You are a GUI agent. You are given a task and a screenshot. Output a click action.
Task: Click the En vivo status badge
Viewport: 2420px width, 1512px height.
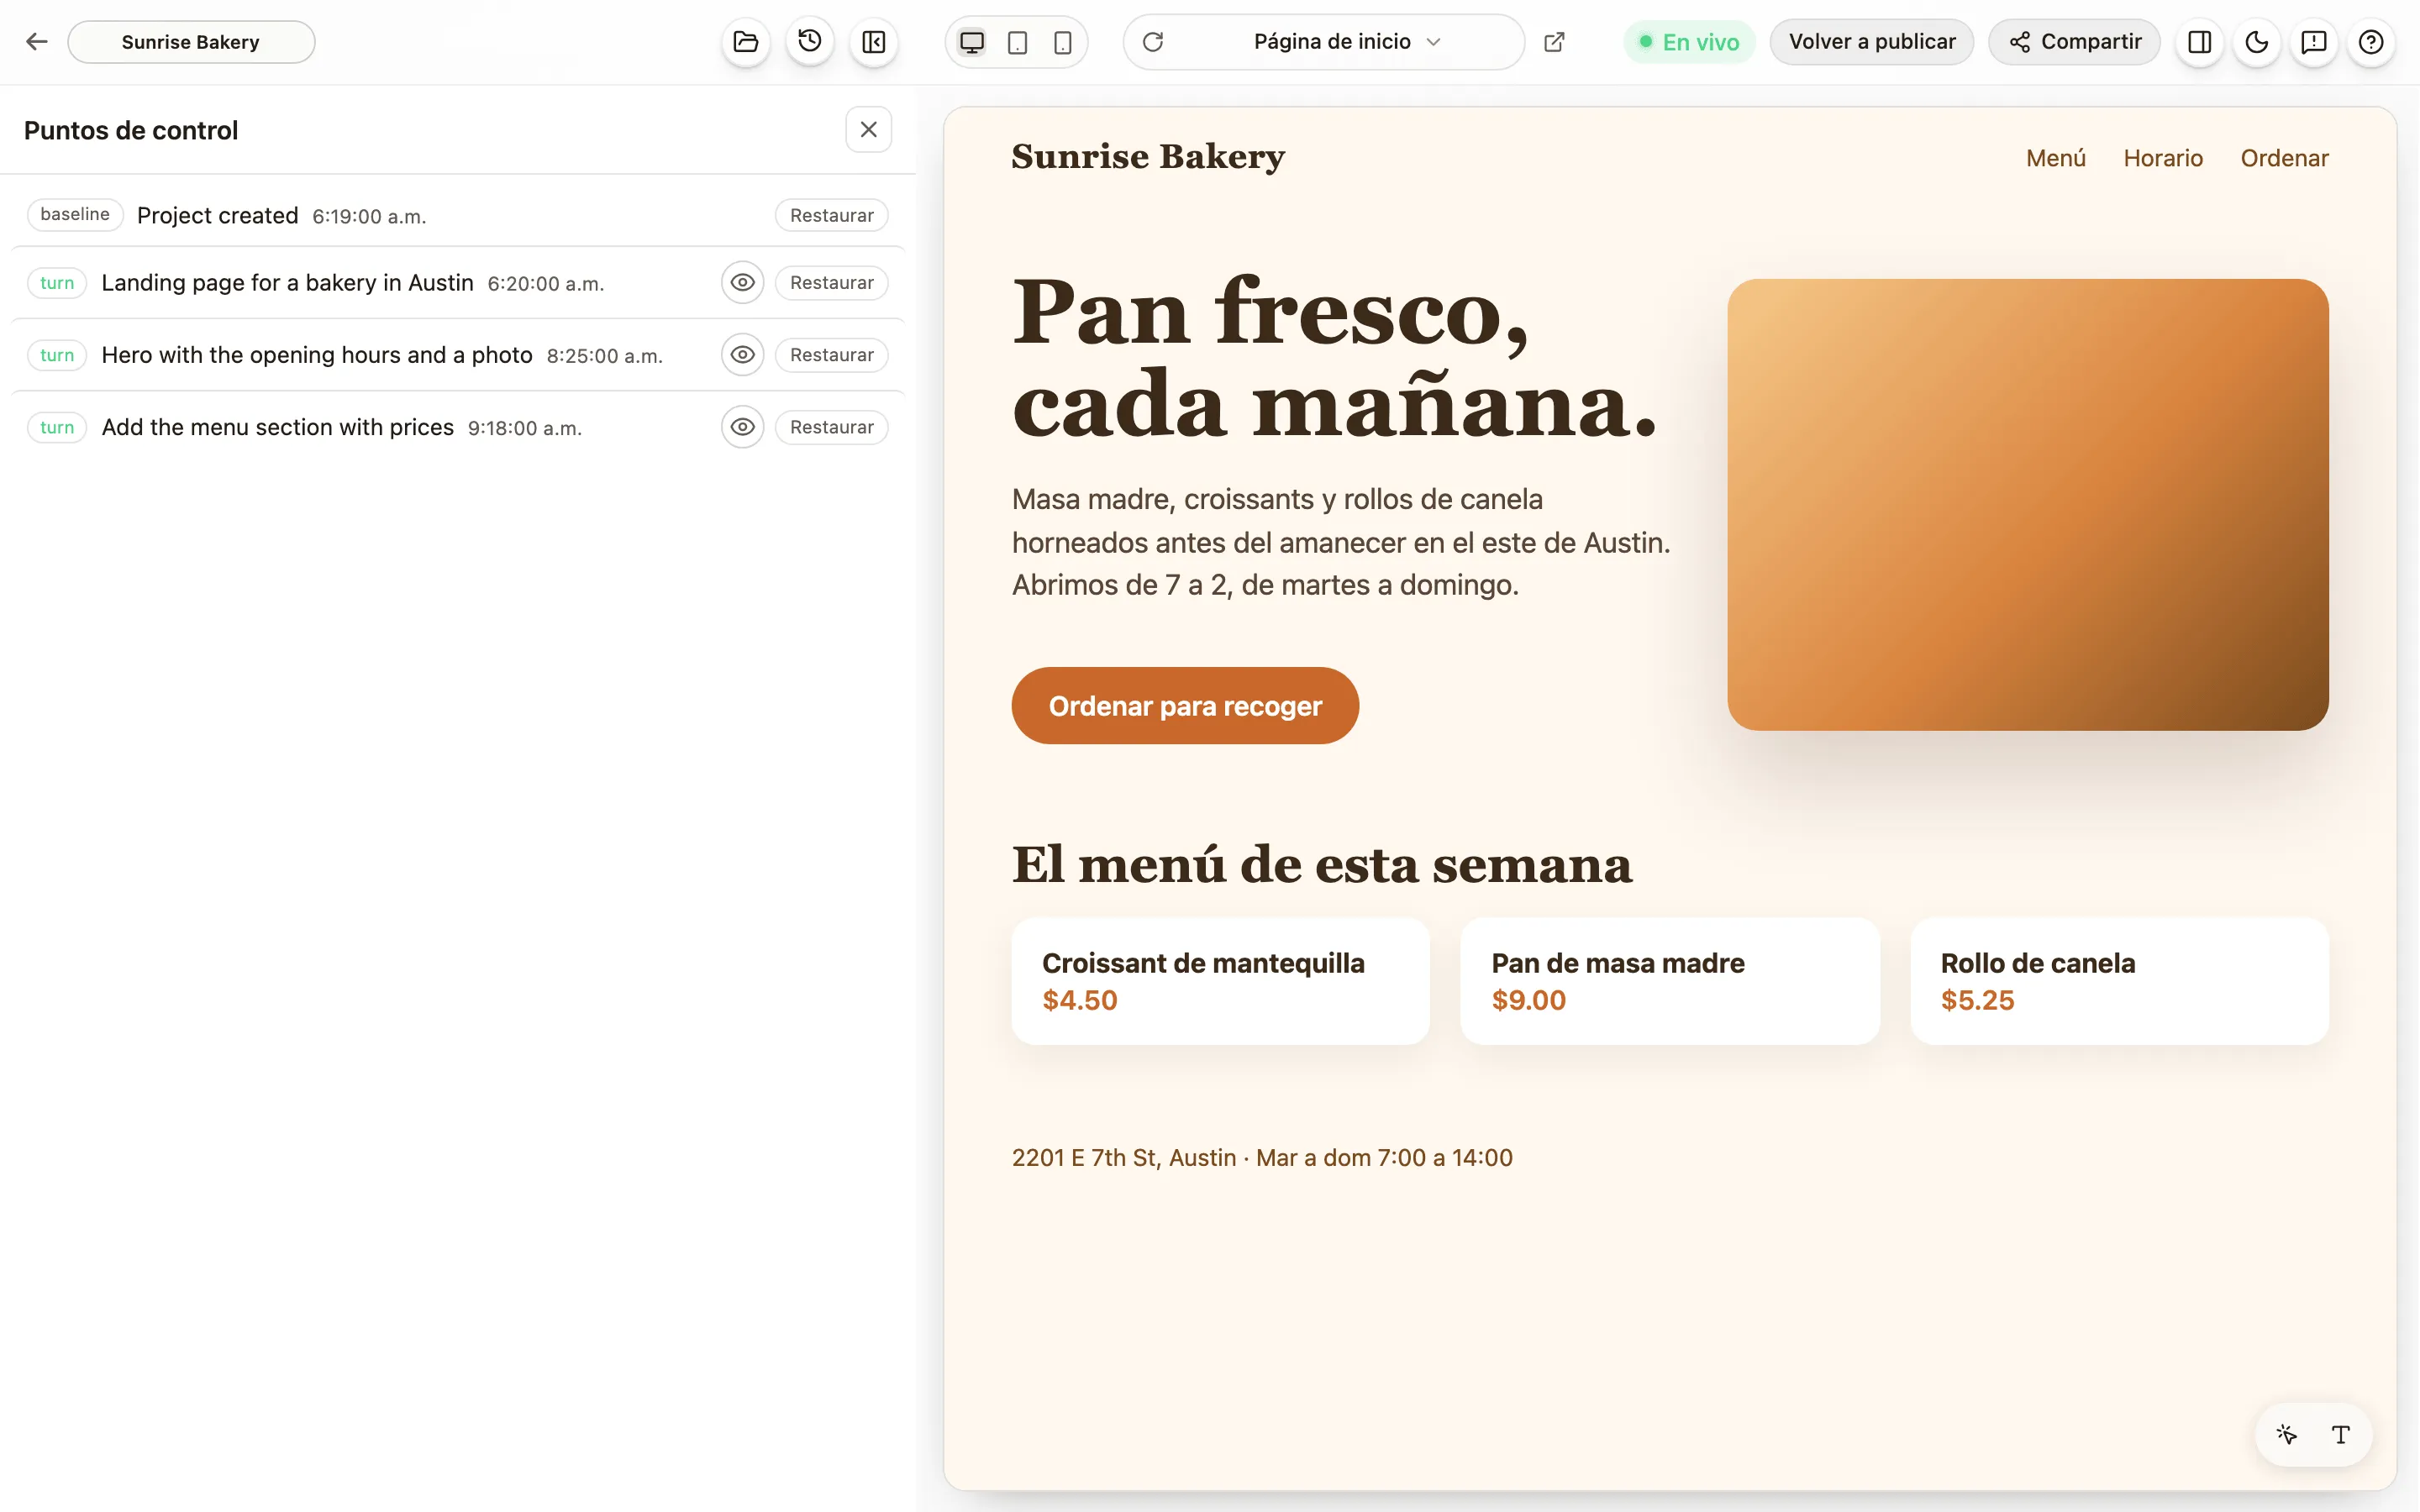pyautogui.click(x=1689, y=42)
